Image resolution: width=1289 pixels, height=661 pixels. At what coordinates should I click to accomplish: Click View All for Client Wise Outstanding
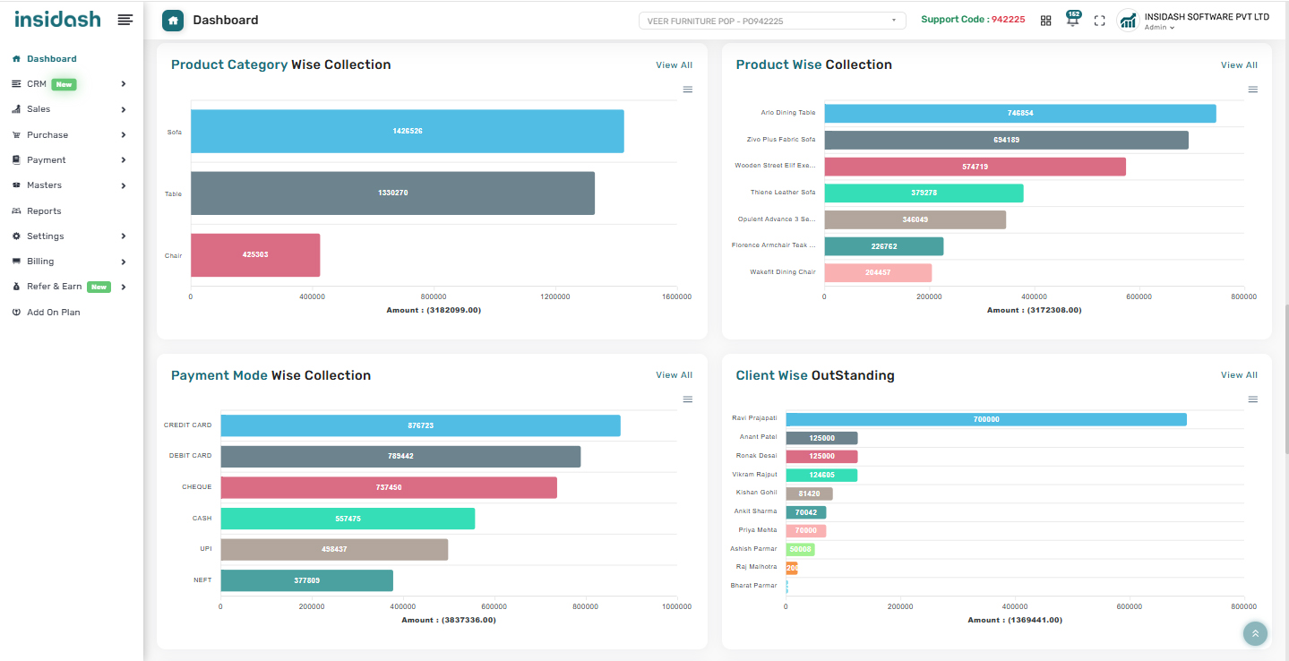pyautogui.click(x=1239, y=375)
